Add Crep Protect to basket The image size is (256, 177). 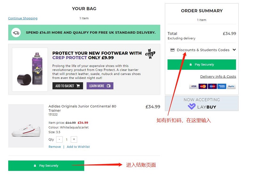68,86
